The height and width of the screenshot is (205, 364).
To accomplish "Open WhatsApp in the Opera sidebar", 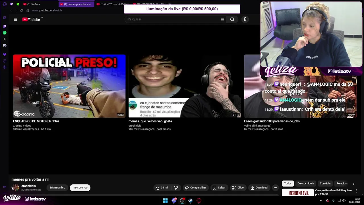I will click(5, 33).
